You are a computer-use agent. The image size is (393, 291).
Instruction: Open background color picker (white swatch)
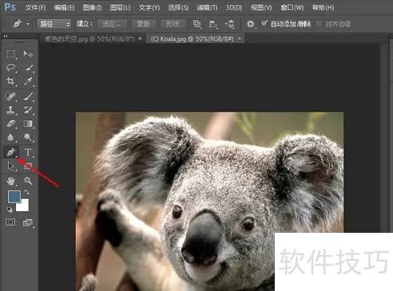point(23,206)
